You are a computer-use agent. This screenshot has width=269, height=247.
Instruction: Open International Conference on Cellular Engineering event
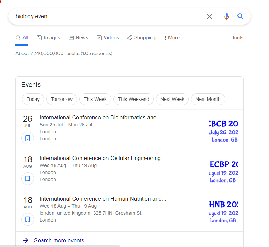pyautogui.click(x=102, y=158)
